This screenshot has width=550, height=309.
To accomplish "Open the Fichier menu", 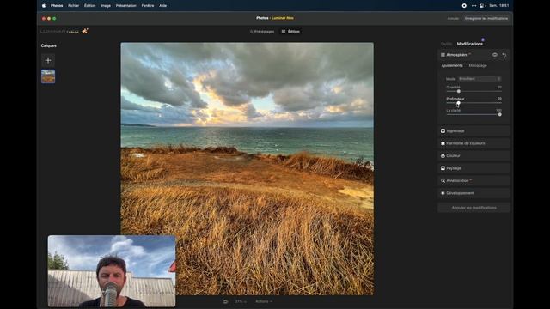I will coord(73,6).
